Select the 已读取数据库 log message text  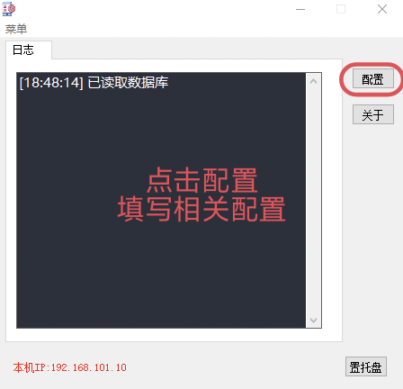coord(128,83)
